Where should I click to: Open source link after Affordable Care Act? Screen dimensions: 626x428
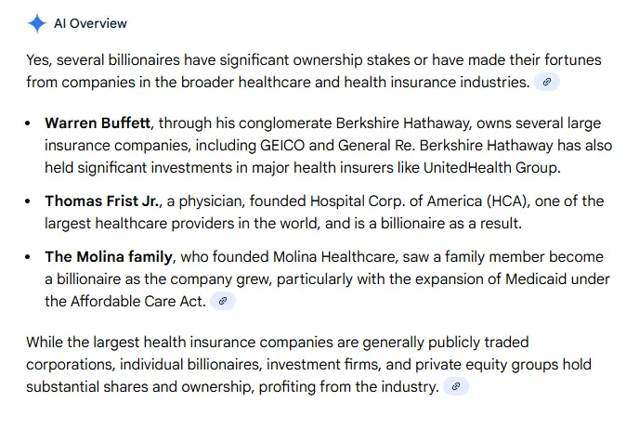(221, 301)
